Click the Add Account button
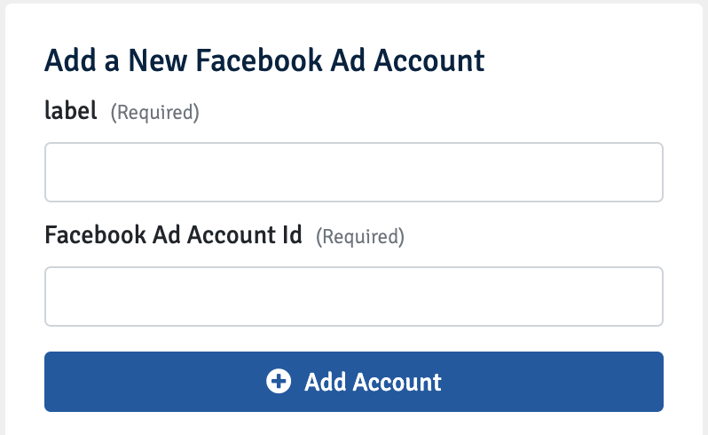Viewport: 708px width, 435px height. 353,382
